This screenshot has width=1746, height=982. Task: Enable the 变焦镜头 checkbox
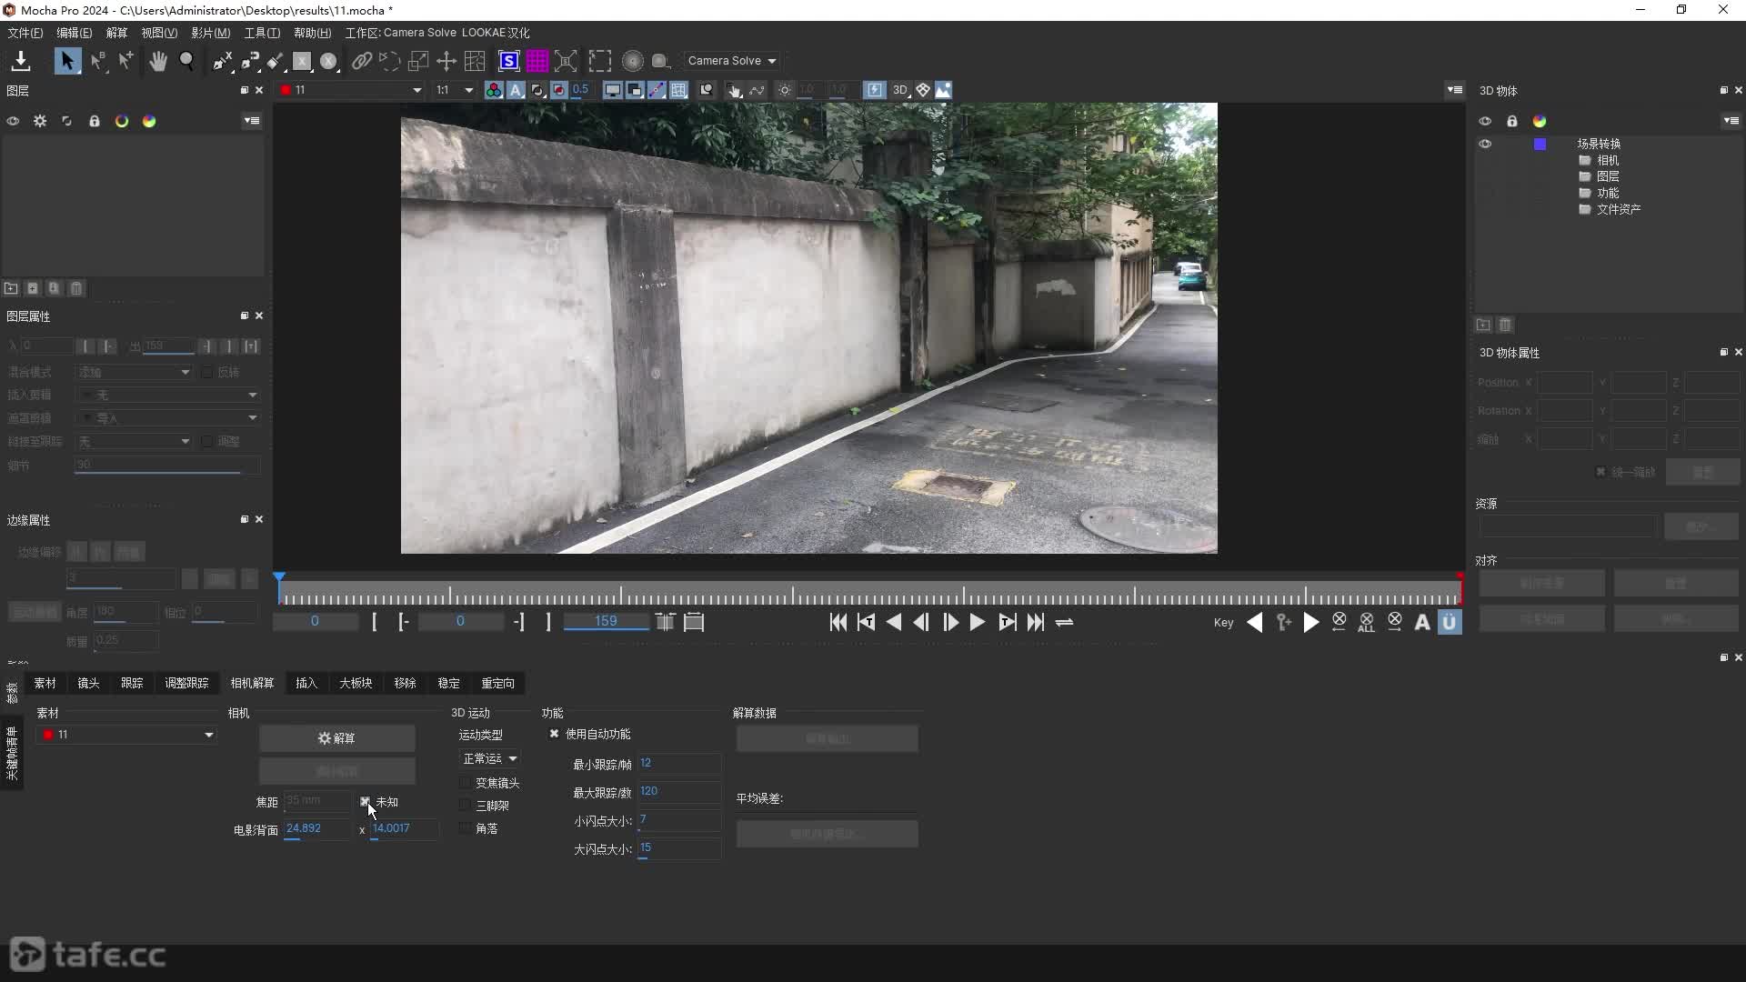[466, 783]
